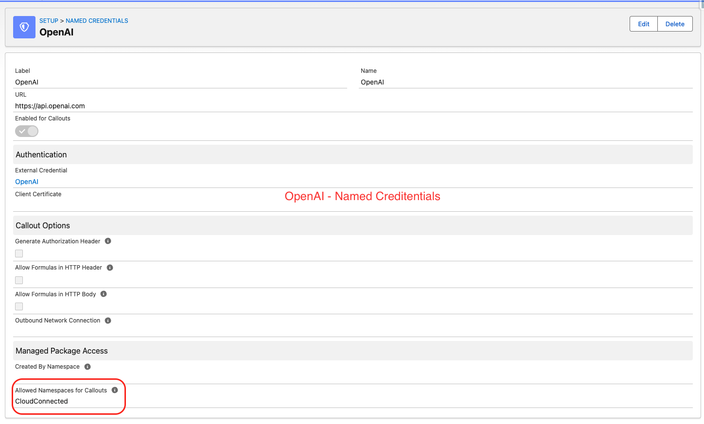
Task: Check the Generate Authorization Header checkbox
Action: pyautogui.click(x=19, y=254)
